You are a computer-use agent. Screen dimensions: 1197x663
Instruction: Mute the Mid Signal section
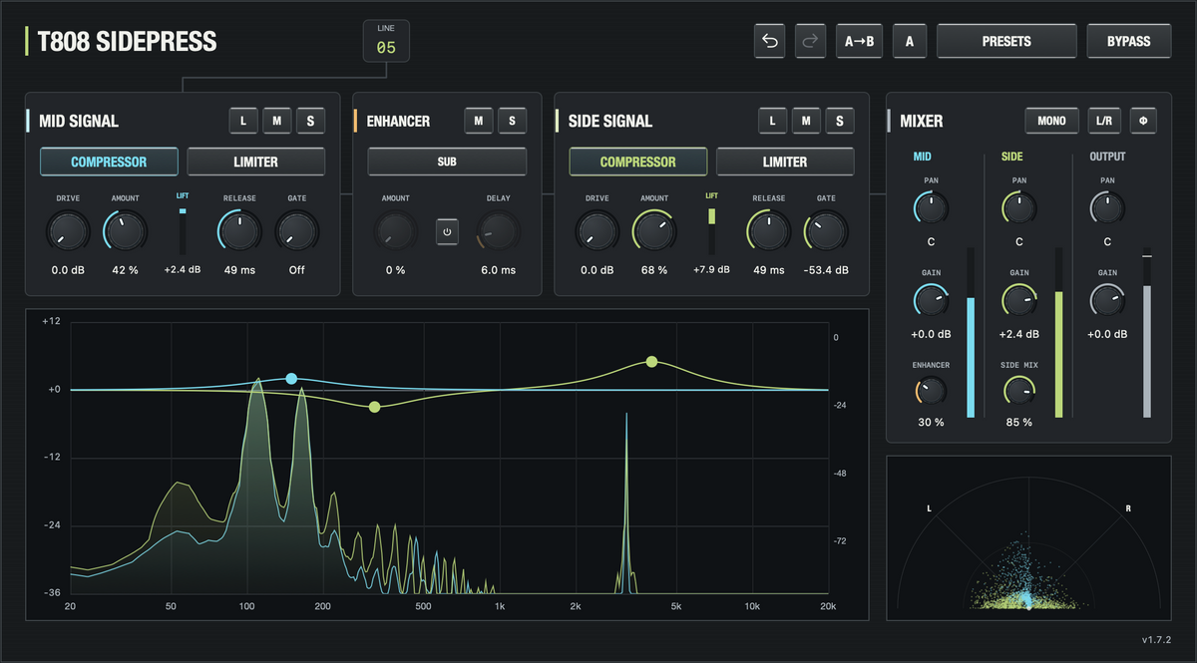(277, 121)
